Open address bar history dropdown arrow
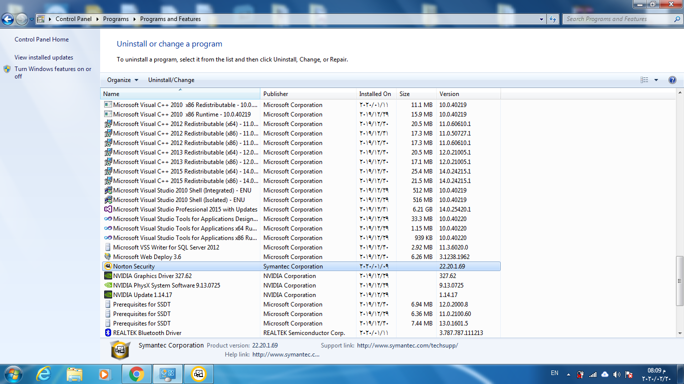 [x=541, y=19]
